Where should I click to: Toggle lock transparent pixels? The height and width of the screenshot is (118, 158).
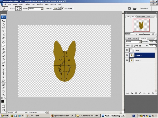[x=132, y=46]
